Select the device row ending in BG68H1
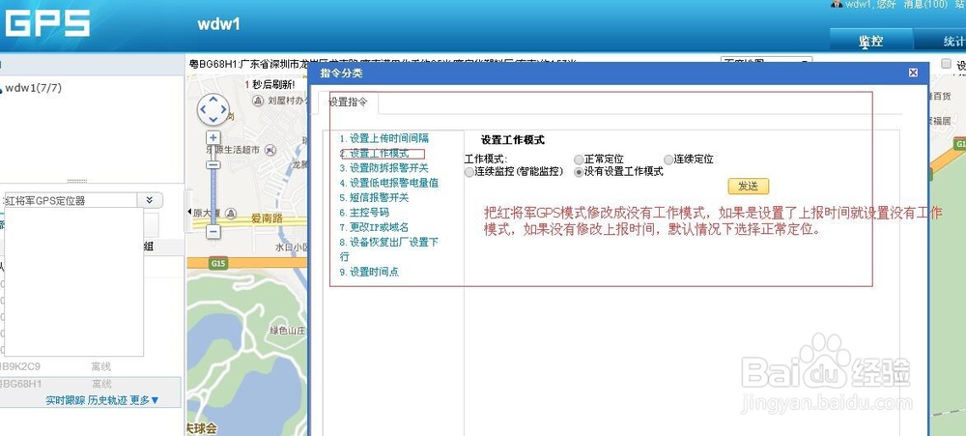 [91, 384]
